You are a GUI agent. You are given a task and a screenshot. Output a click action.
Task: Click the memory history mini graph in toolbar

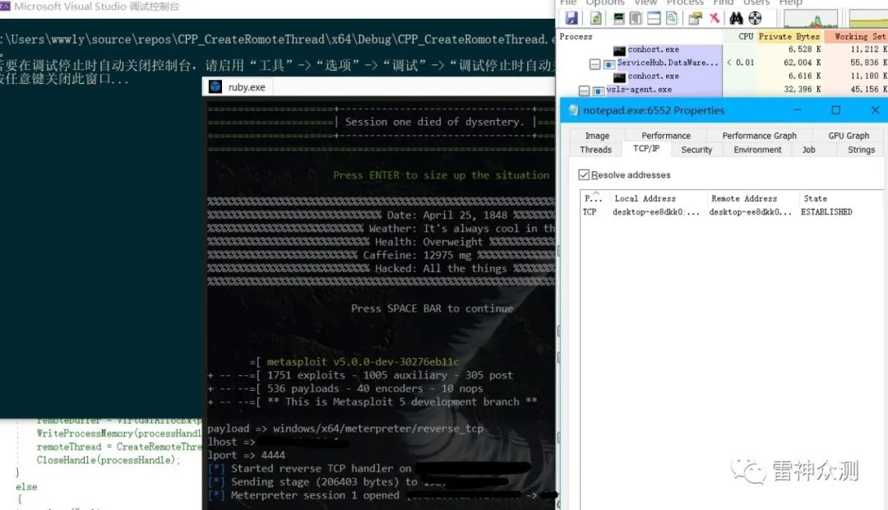tap(868, 19)
